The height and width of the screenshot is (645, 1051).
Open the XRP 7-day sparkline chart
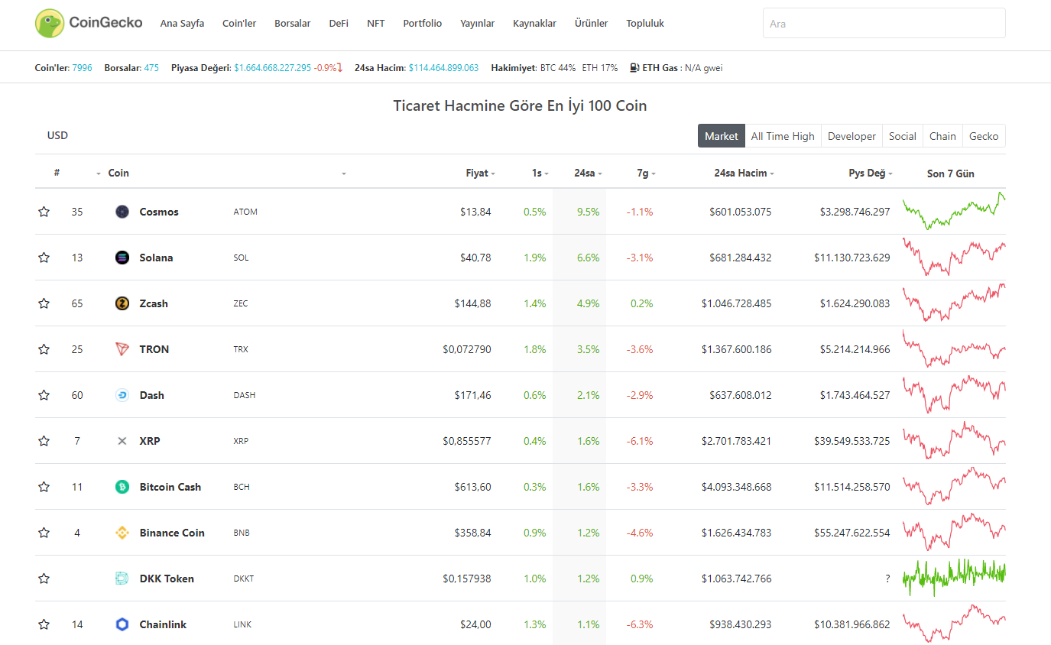click(x=954, y=440)
